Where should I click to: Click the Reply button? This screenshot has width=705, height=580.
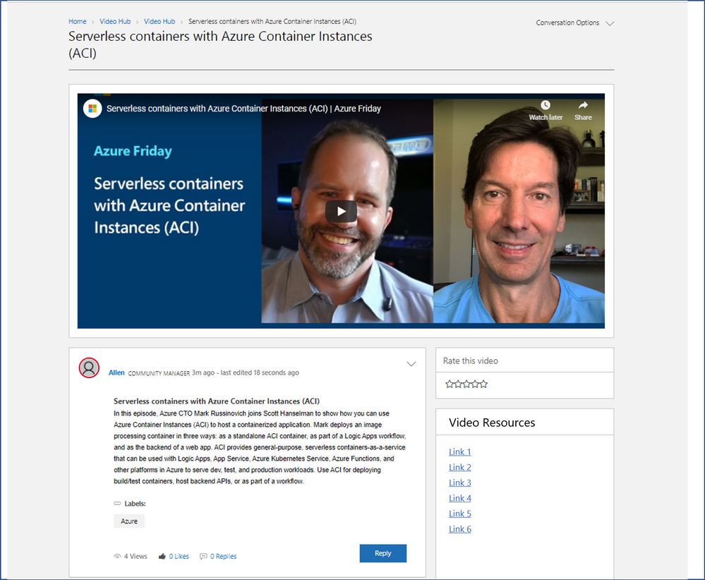click(383, 553)
